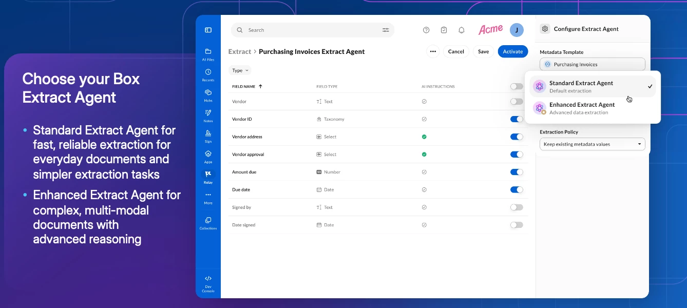The image size is (687, 308).
Task: Click Taxonomy type in Vendor ID row
Action: [x=334, y=119]
